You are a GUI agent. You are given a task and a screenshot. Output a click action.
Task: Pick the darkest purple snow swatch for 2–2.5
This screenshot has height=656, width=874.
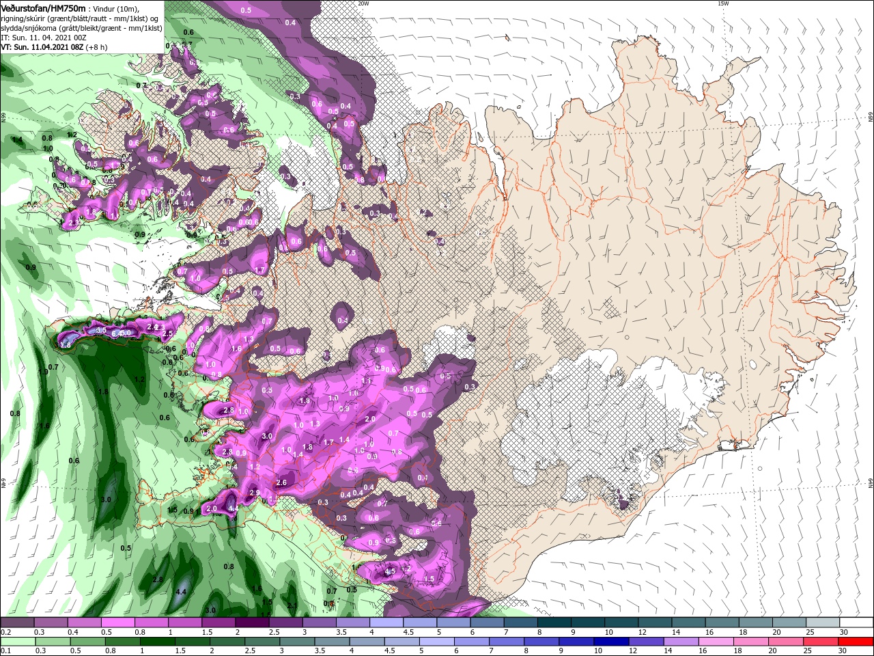(252, 623)
